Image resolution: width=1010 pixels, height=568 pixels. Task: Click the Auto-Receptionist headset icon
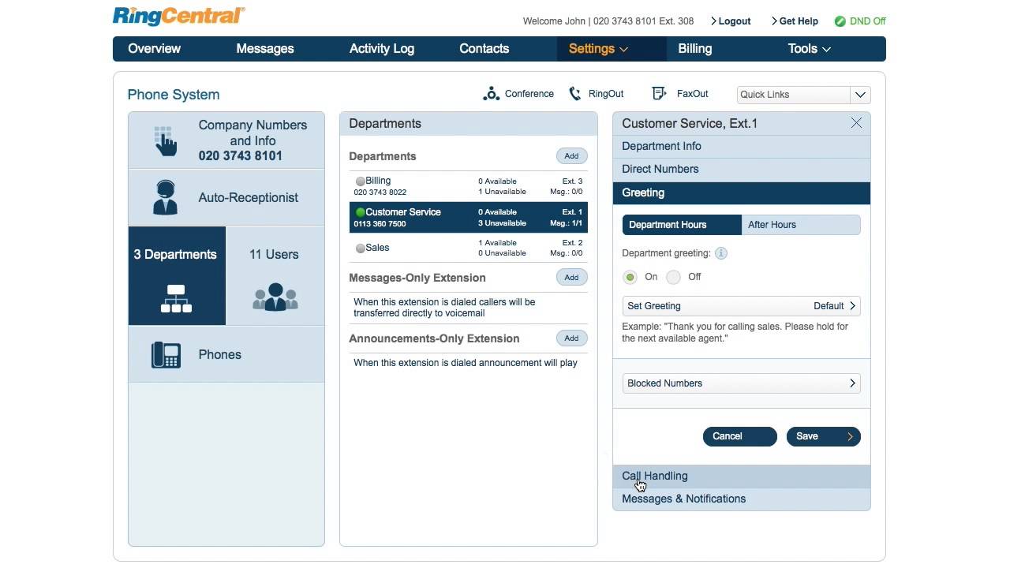coord(165,197)
